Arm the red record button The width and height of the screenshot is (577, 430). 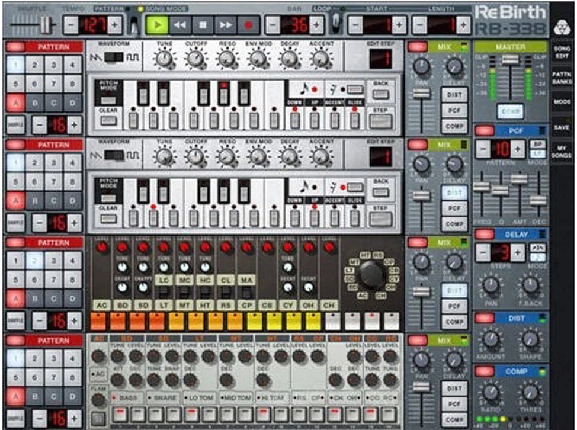(248, 25)
